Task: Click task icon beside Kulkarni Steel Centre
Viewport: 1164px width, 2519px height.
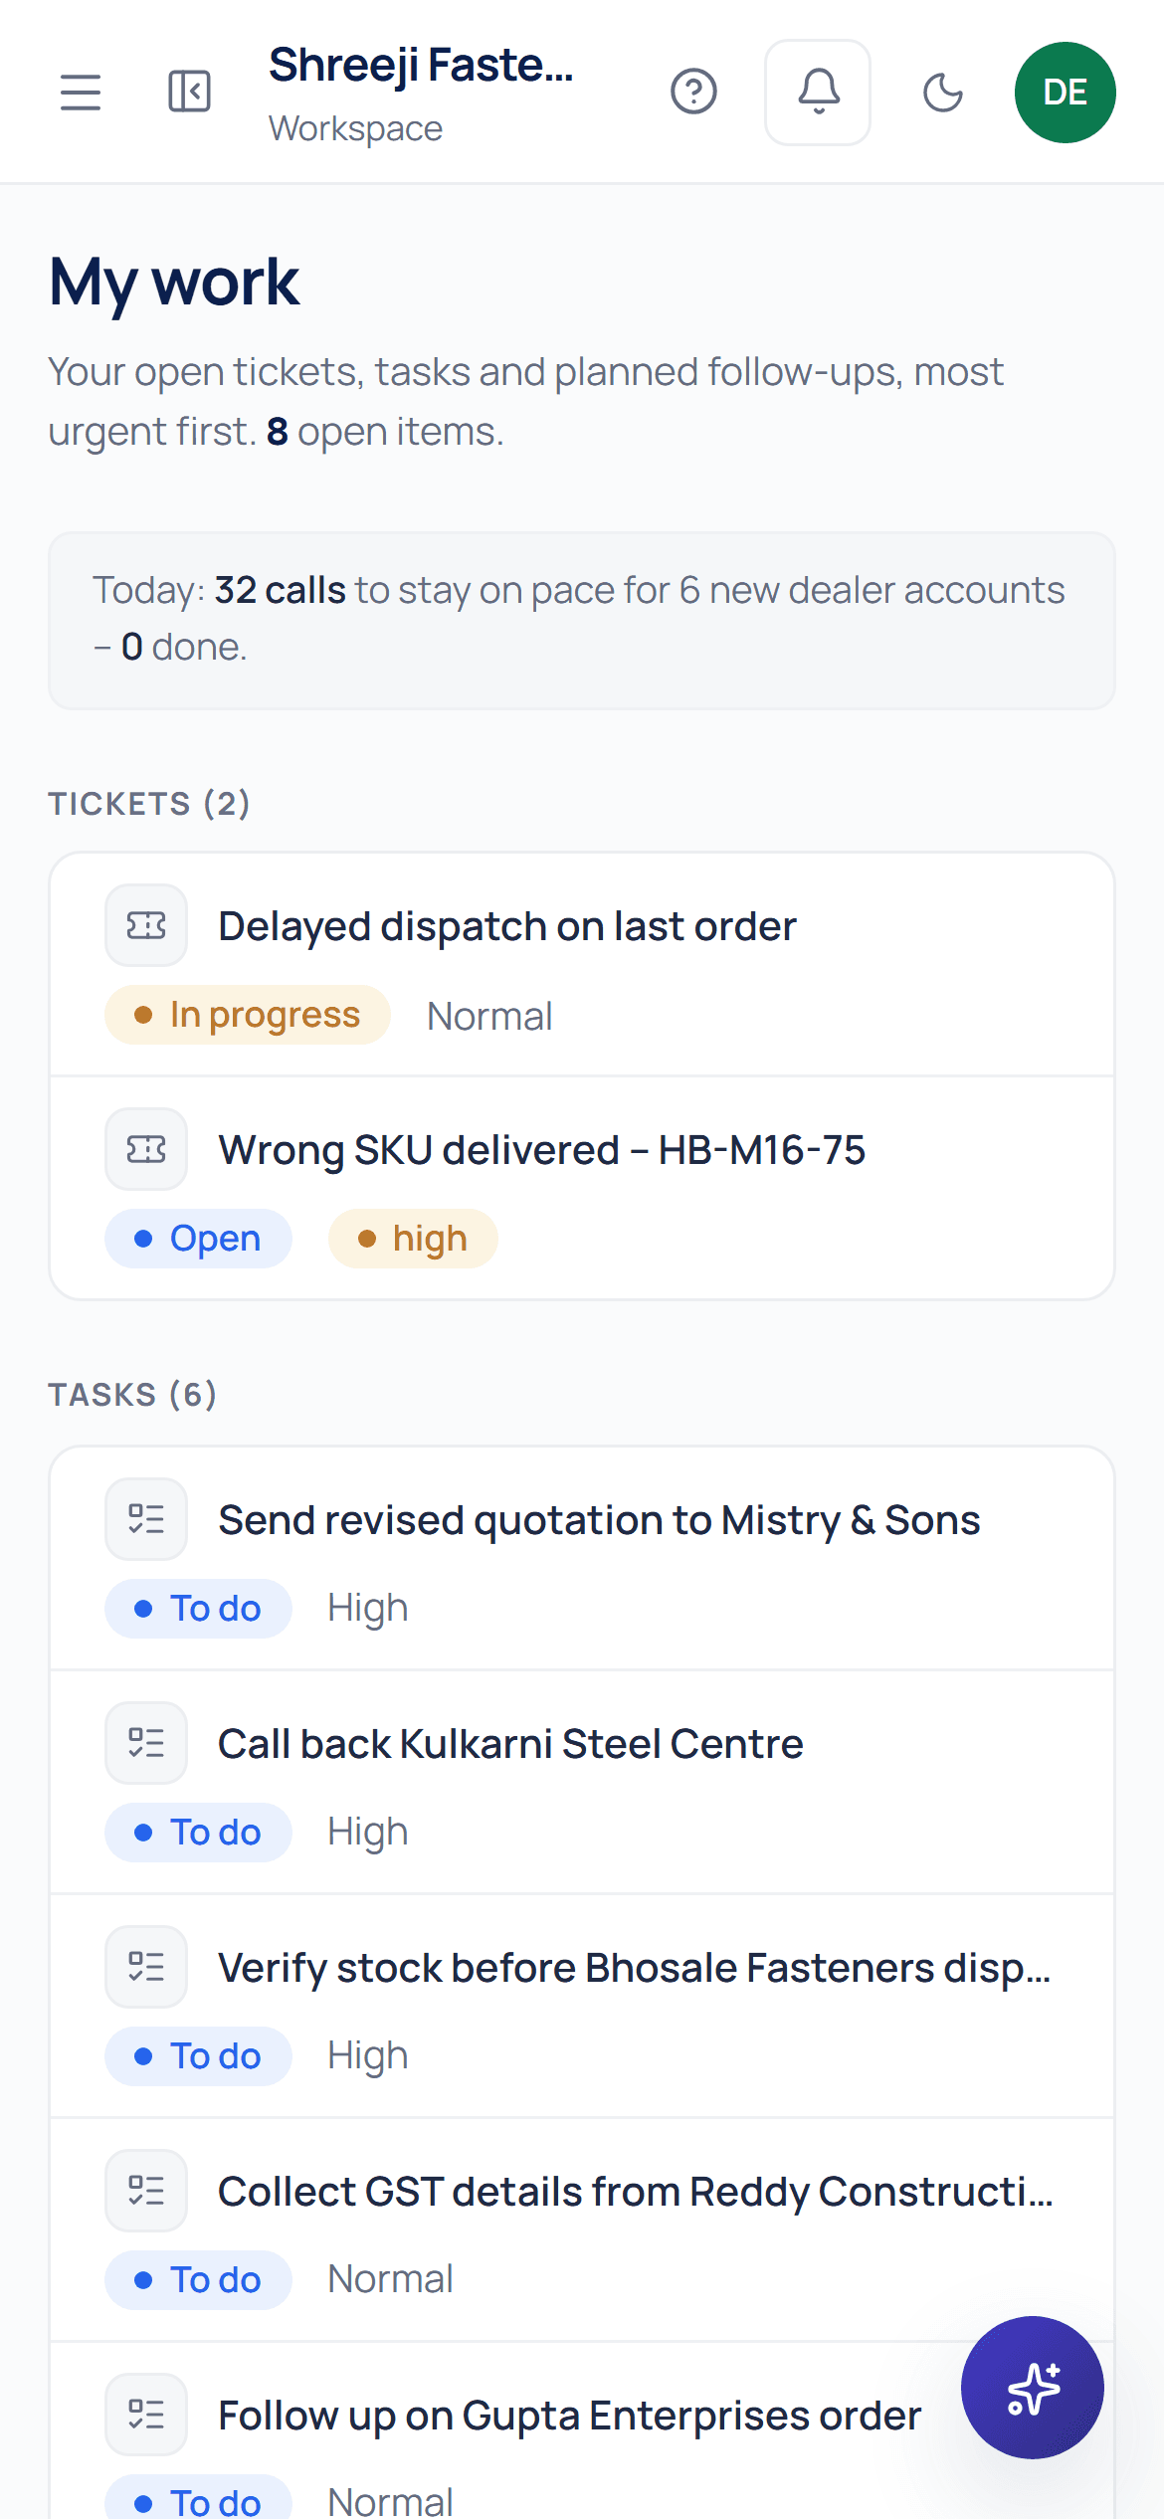Action: pyautogui.click(x=146, y=1743)
